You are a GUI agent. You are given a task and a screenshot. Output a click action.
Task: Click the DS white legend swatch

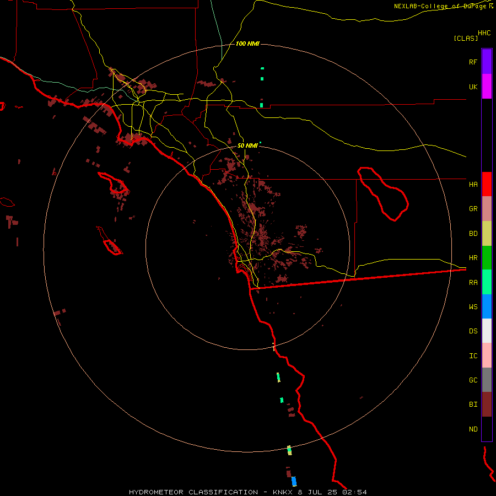click(x=487, y=331)
